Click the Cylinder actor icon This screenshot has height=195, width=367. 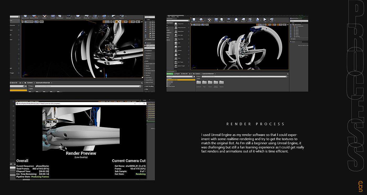pos(176,51)
